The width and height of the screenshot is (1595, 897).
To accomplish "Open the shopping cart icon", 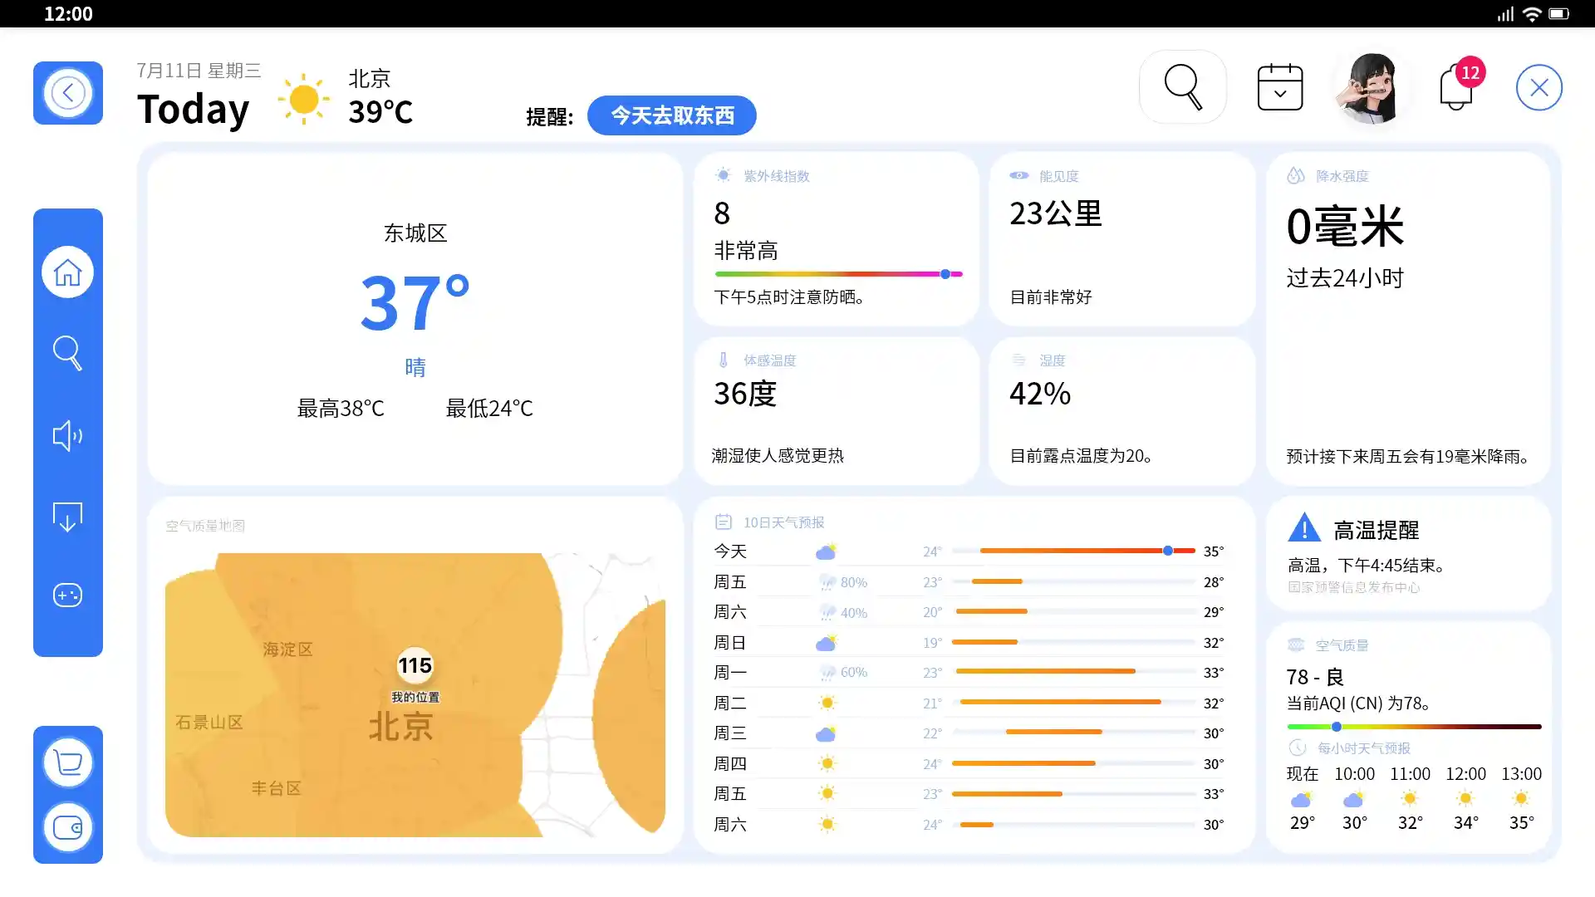I will (68, 762).
